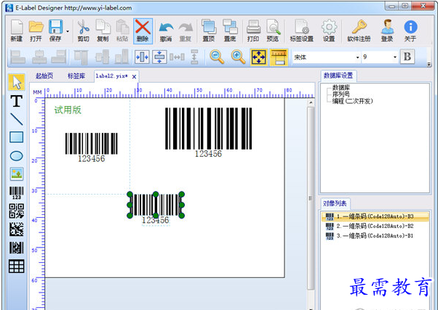The image size is (438, 310).
Task: Toggle bold with the B button
Action: click(407, 57)
